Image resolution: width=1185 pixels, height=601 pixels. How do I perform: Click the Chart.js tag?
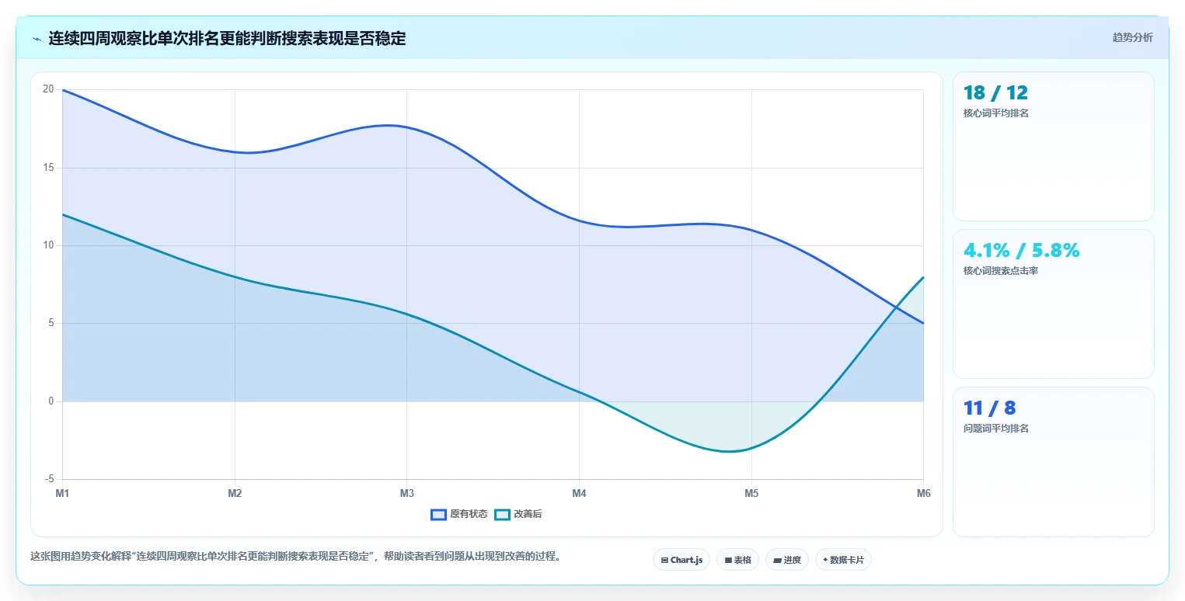point(681,560)
